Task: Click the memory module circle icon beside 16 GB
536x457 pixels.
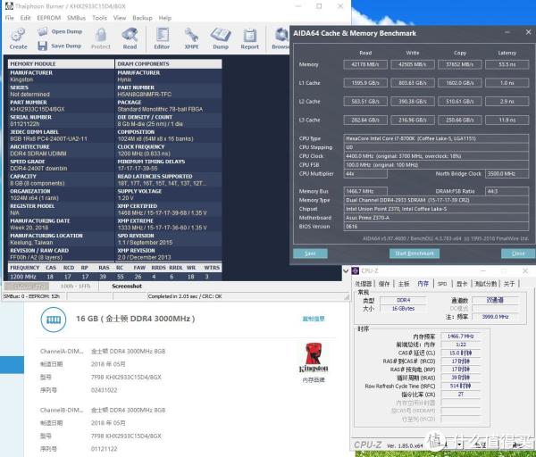Action: 54,320
